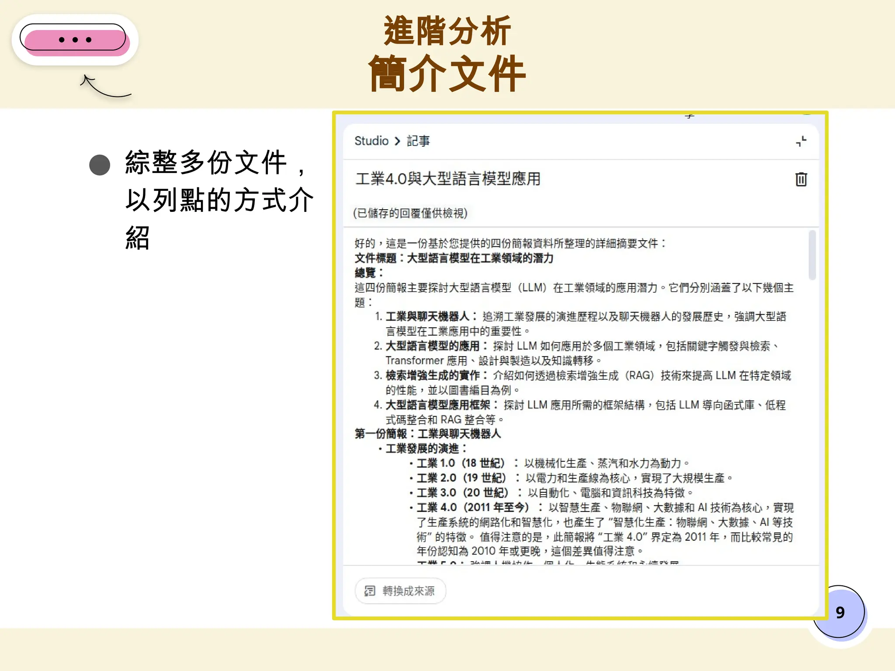895x671 pixels.
Task: Click the pink three-dots pill button
Action: click(x=75, y=40)
